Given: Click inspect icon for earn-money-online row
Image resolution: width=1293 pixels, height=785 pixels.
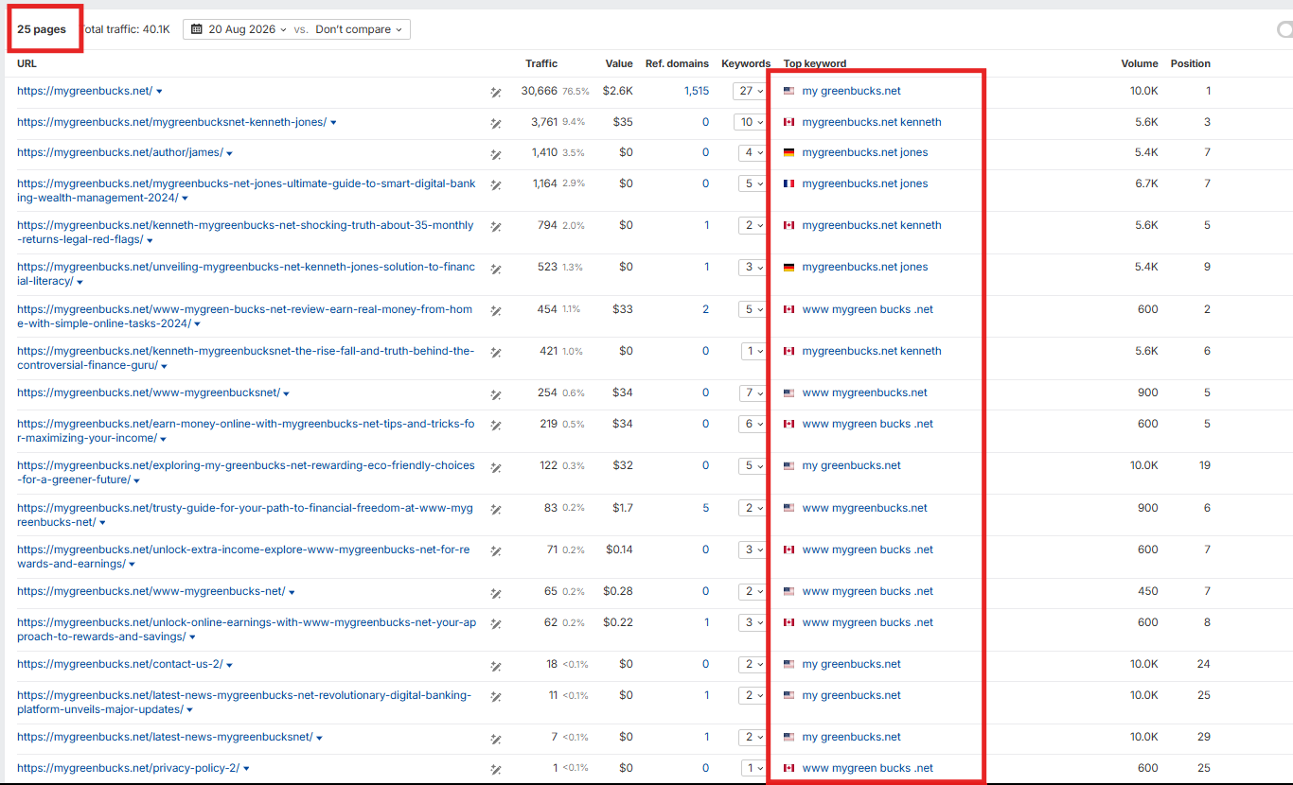Looking at the screenshot, I should 495,425.
